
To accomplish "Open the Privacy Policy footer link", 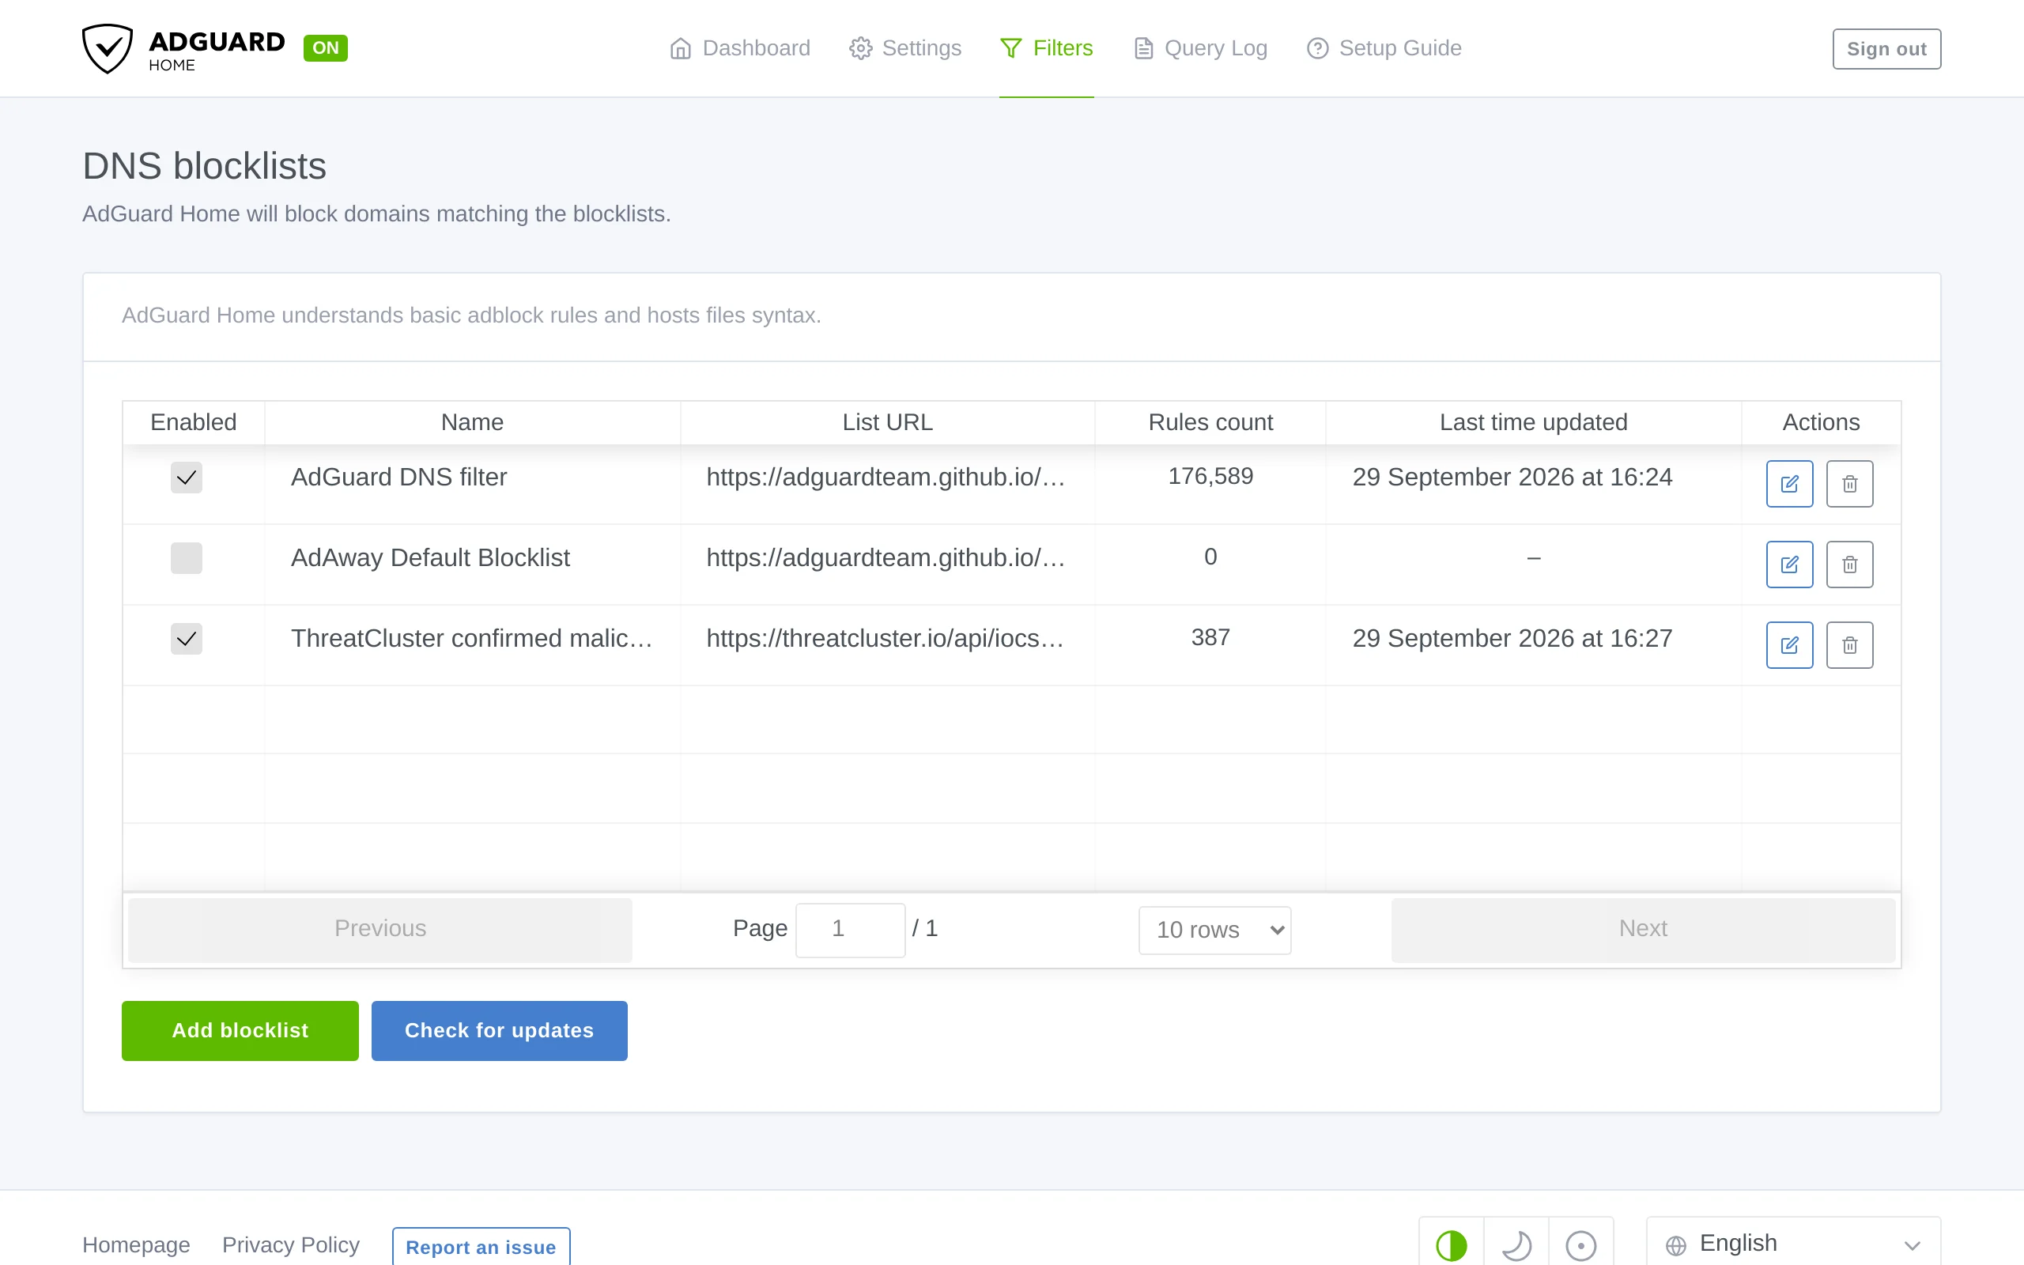I will [291, 1245].
